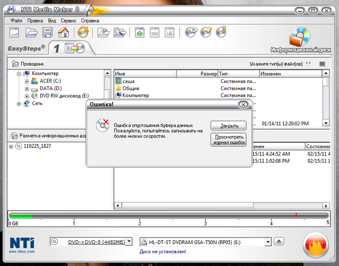
Task: Click the NTI logo in title bar
Action: [11, 9]
